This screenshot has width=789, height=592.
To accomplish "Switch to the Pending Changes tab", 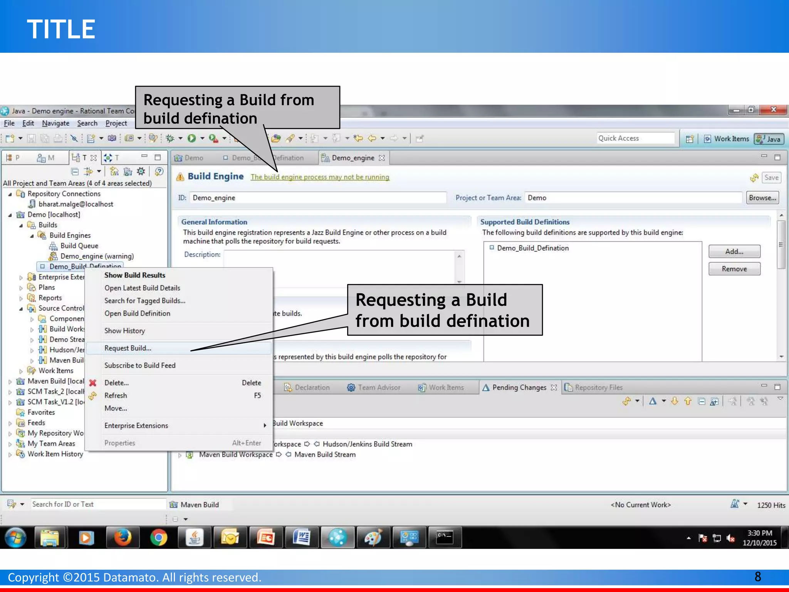I will coord(519,387).
